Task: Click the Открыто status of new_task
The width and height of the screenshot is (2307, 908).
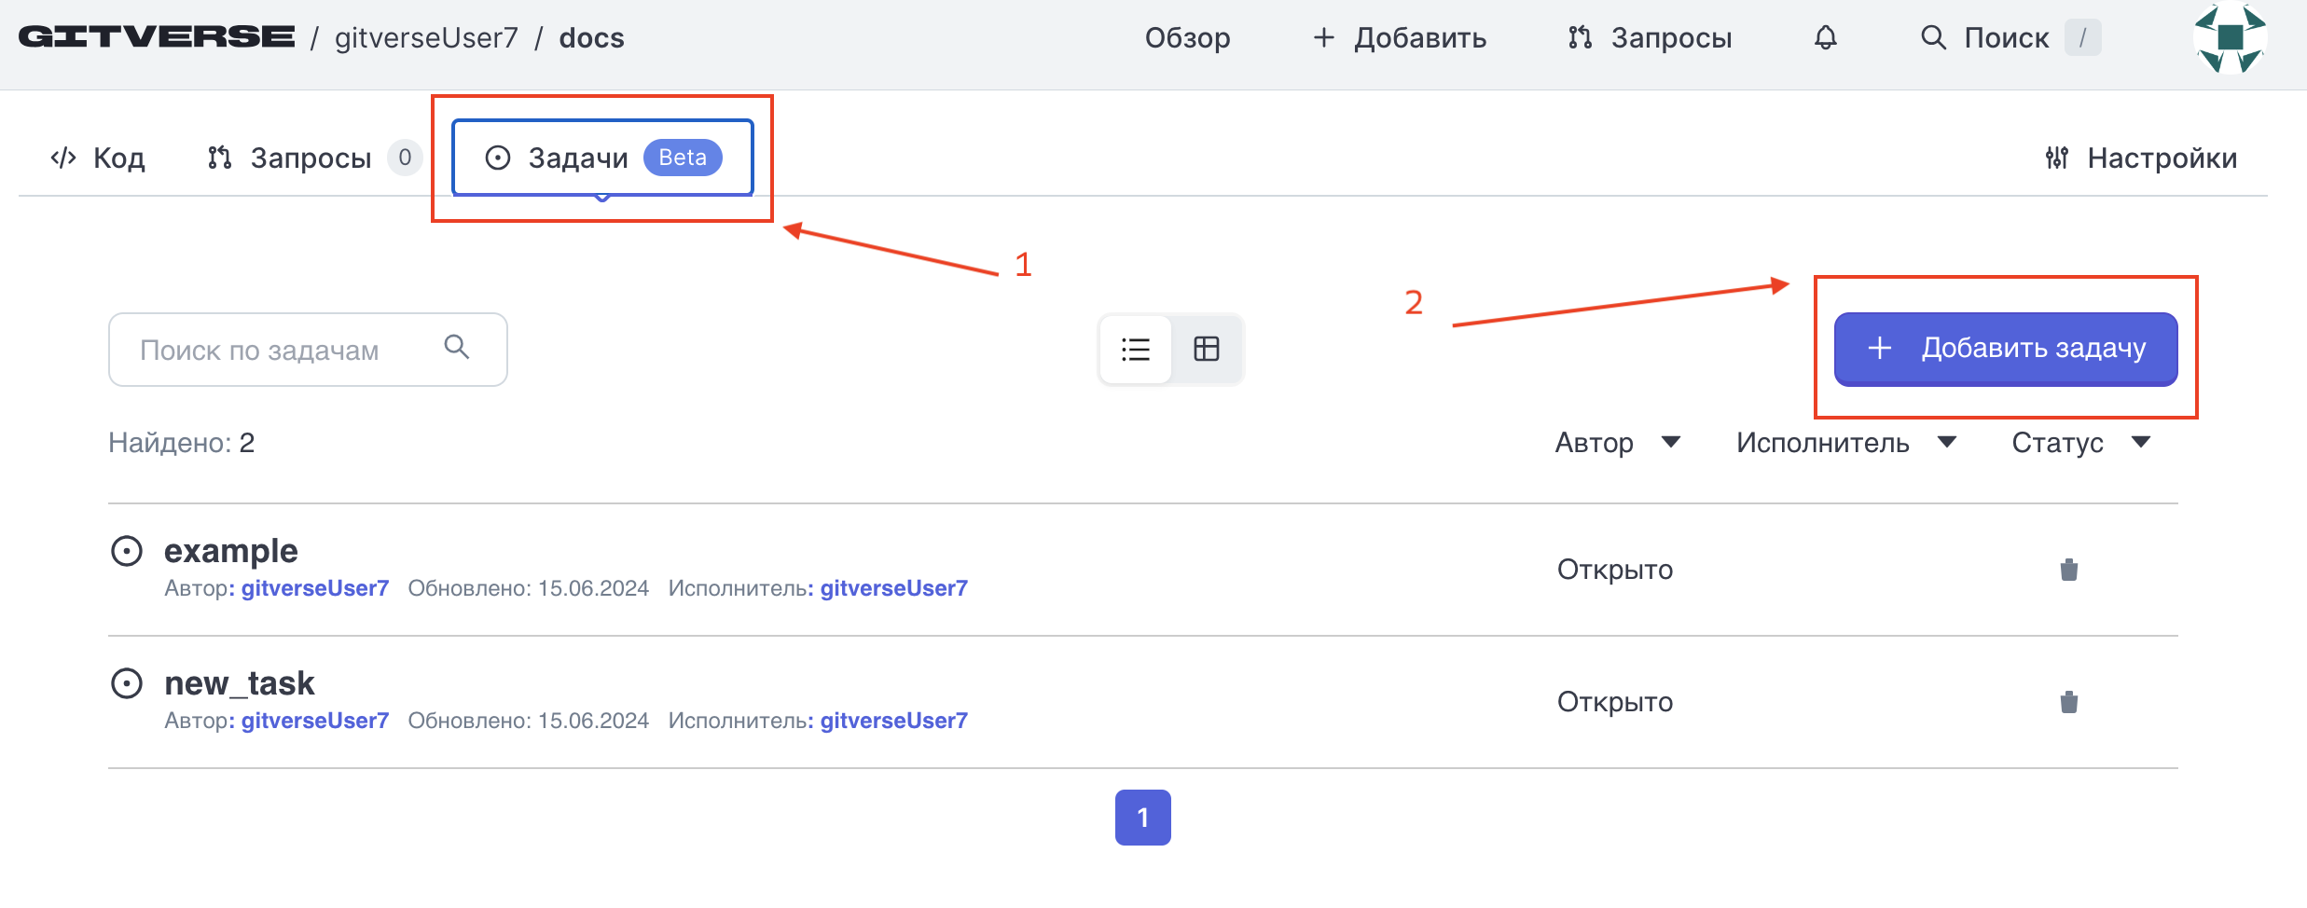Action: click(1615, 702)
